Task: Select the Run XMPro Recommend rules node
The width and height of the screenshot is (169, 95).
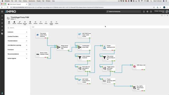Action: pyautogui.click(x=139, y=88)
